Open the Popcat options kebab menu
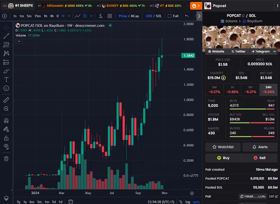The image size is (280, 204). point(277,6)
